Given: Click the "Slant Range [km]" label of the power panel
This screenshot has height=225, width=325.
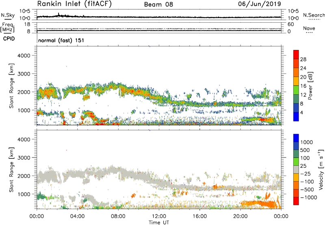Looking at the screenshot, I should coord(11,86).
